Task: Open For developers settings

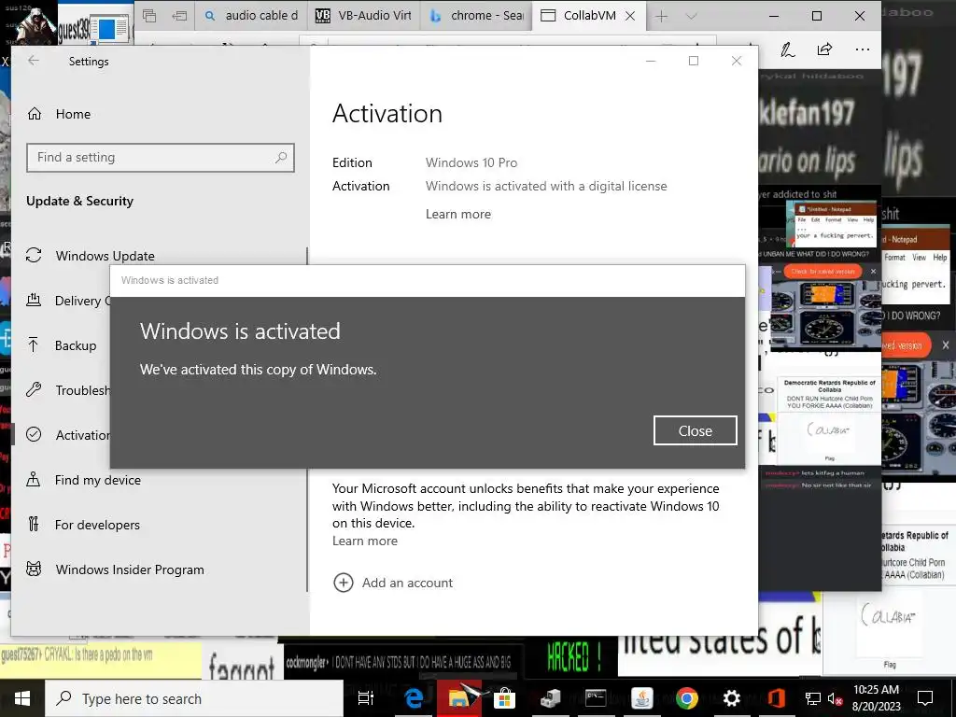Action: point(97,525)
